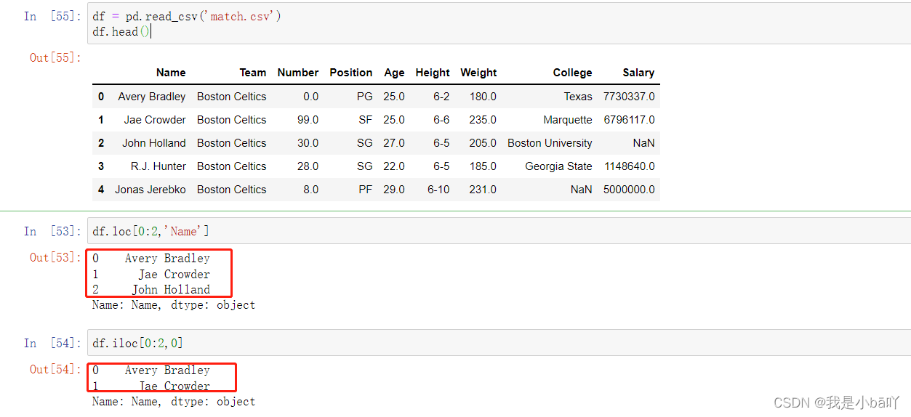Click the Height value 6-2
Image resolution: width=911 pixels, height=417 pixels.
coord(441,97)
